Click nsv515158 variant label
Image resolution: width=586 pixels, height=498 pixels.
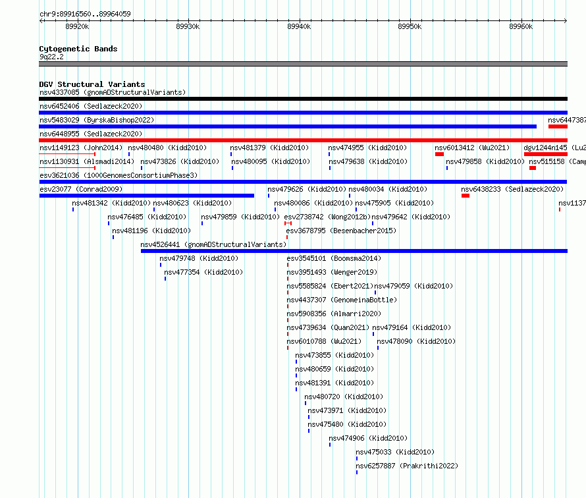point(557,161)
